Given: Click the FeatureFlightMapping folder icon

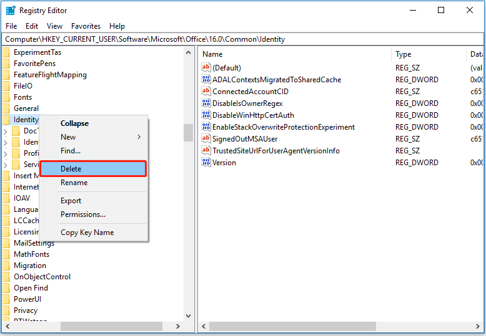Looking at the screenshot, I should pyautogui.click(x=6, y=75).
